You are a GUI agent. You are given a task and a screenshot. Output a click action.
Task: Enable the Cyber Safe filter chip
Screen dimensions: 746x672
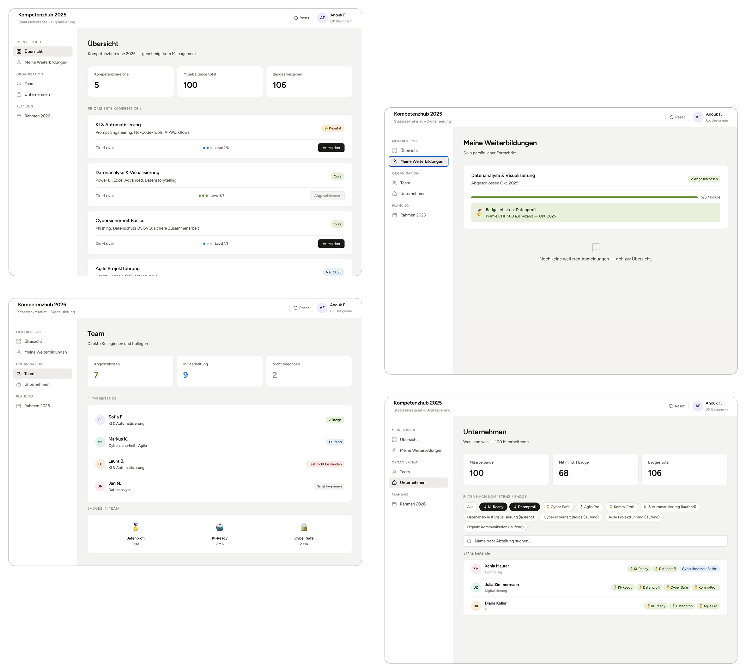click(558, 507)
